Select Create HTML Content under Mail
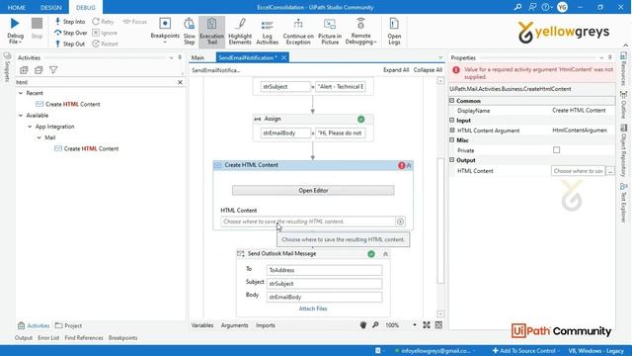The width and height of the screenshot is (632, 356). tap(91, 149)
